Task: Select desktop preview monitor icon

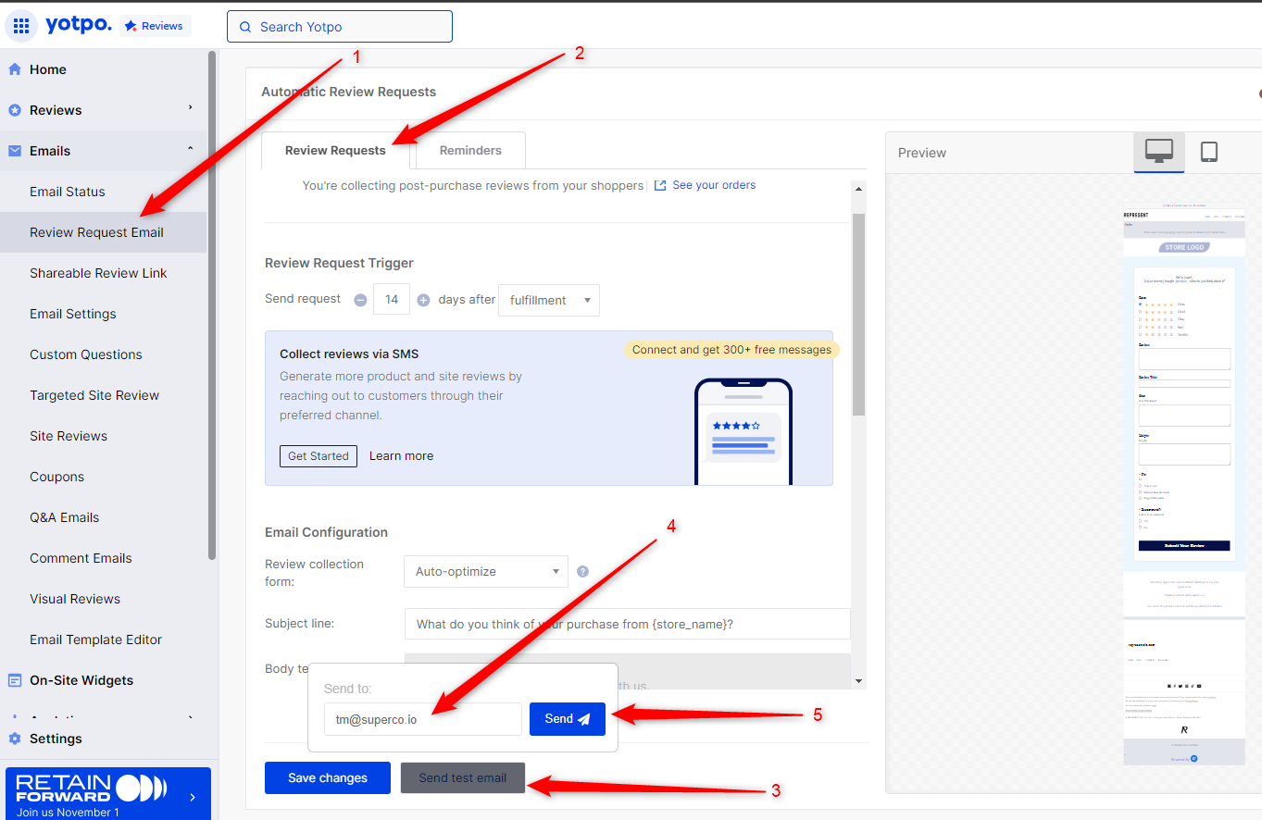Action: click(x=1159, y=151)
